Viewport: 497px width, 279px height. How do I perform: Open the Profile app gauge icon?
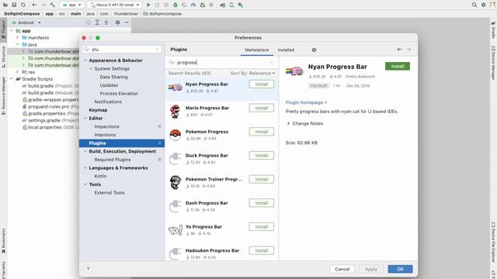tap(193, 5)
